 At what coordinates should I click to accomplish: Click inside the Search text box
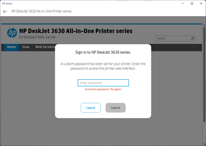[x=173, y=39]
